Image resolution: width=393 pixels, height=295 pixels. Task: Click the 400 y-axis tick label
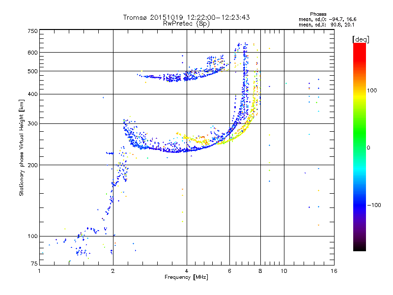click(32, 94)
